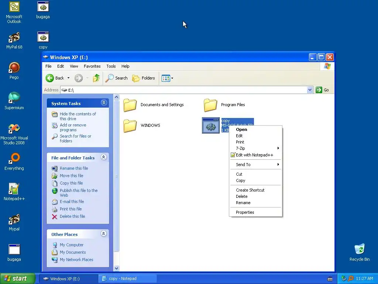Screen dimensions: 378x284
Task: Click the green Go arrow button
Action: [x=319, y=90]
